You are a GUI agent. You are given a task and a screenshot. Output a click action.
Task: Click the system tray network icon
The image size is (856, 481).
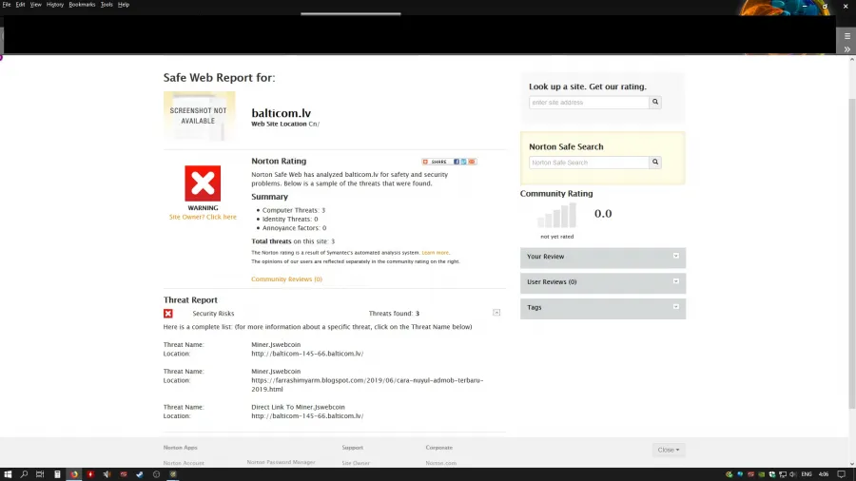(783, 474)
